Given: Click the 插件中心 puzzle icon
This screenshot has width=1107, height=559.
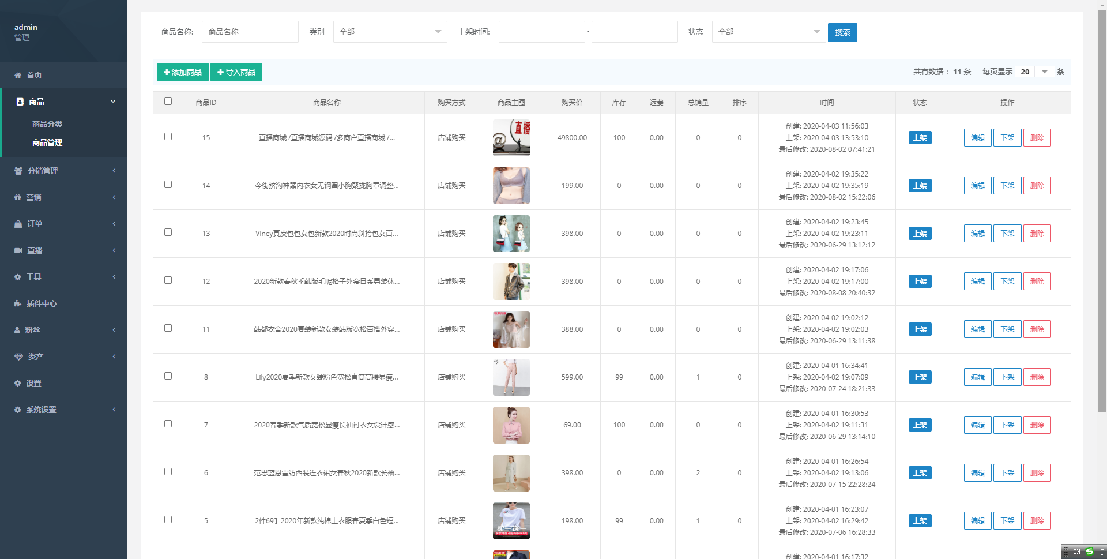Looking at the screenshot, I should [18, 303].
